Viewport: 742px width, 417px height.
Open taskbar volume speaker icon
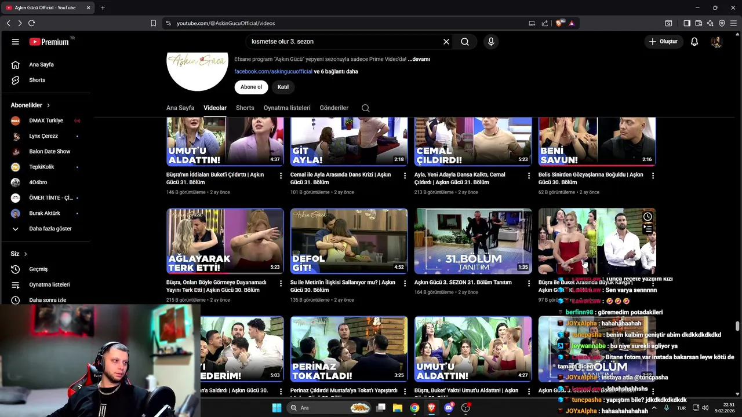pos(705,408)
